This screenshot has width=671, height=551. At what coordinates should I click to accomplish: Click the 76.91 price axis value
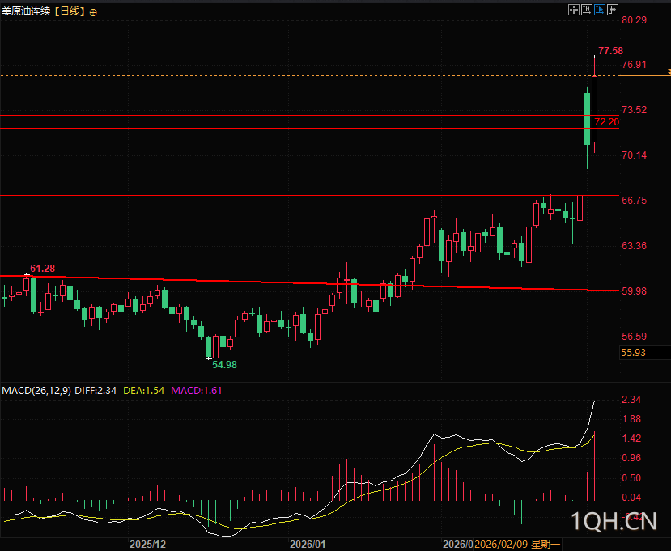point(635,65)
